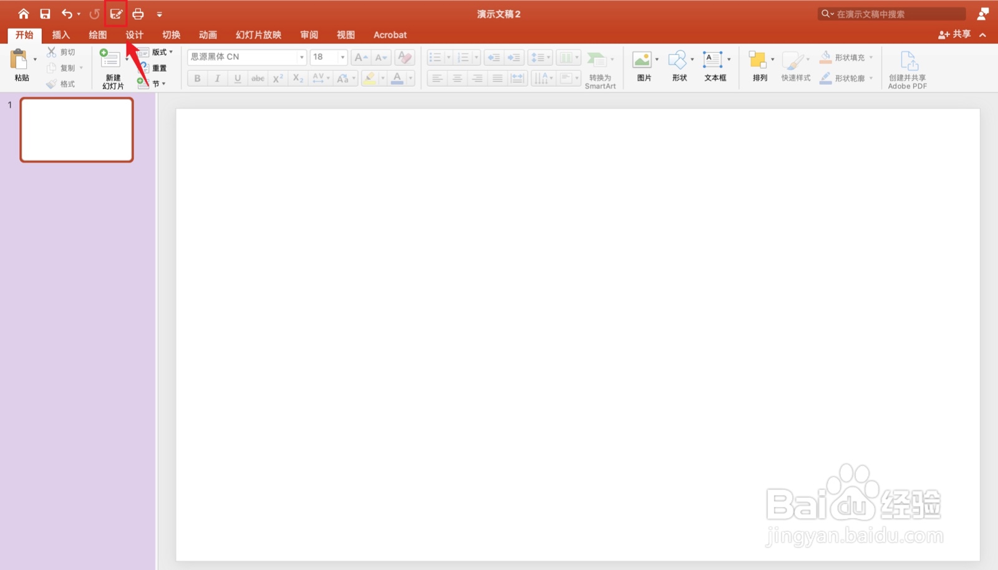Screen dimensions: 998x570
Task: Click 共享 share button
Action: click(x=954, y=34)
